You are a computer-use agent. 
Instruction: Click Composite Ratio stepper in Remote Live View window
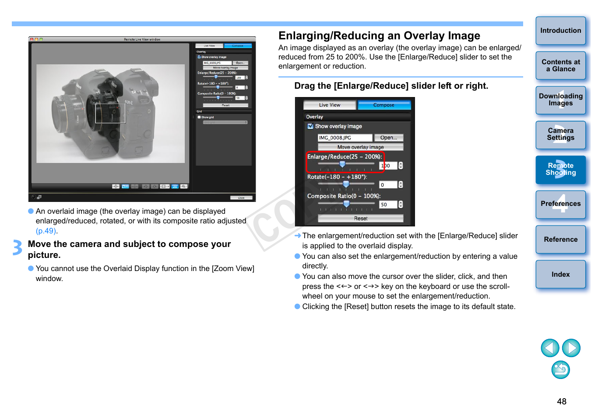click(x=246, y=98)
